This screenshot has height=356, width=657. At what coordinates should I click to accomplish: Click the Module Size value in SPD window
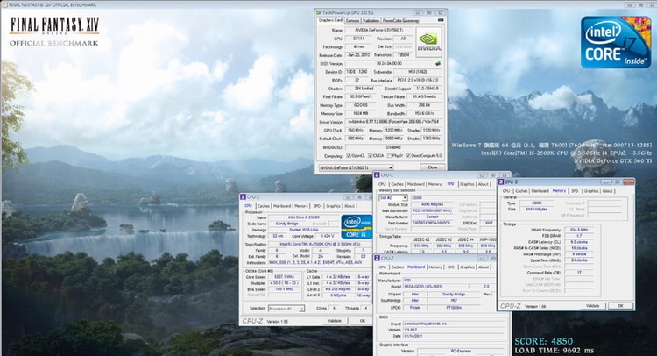coord(431,204)
